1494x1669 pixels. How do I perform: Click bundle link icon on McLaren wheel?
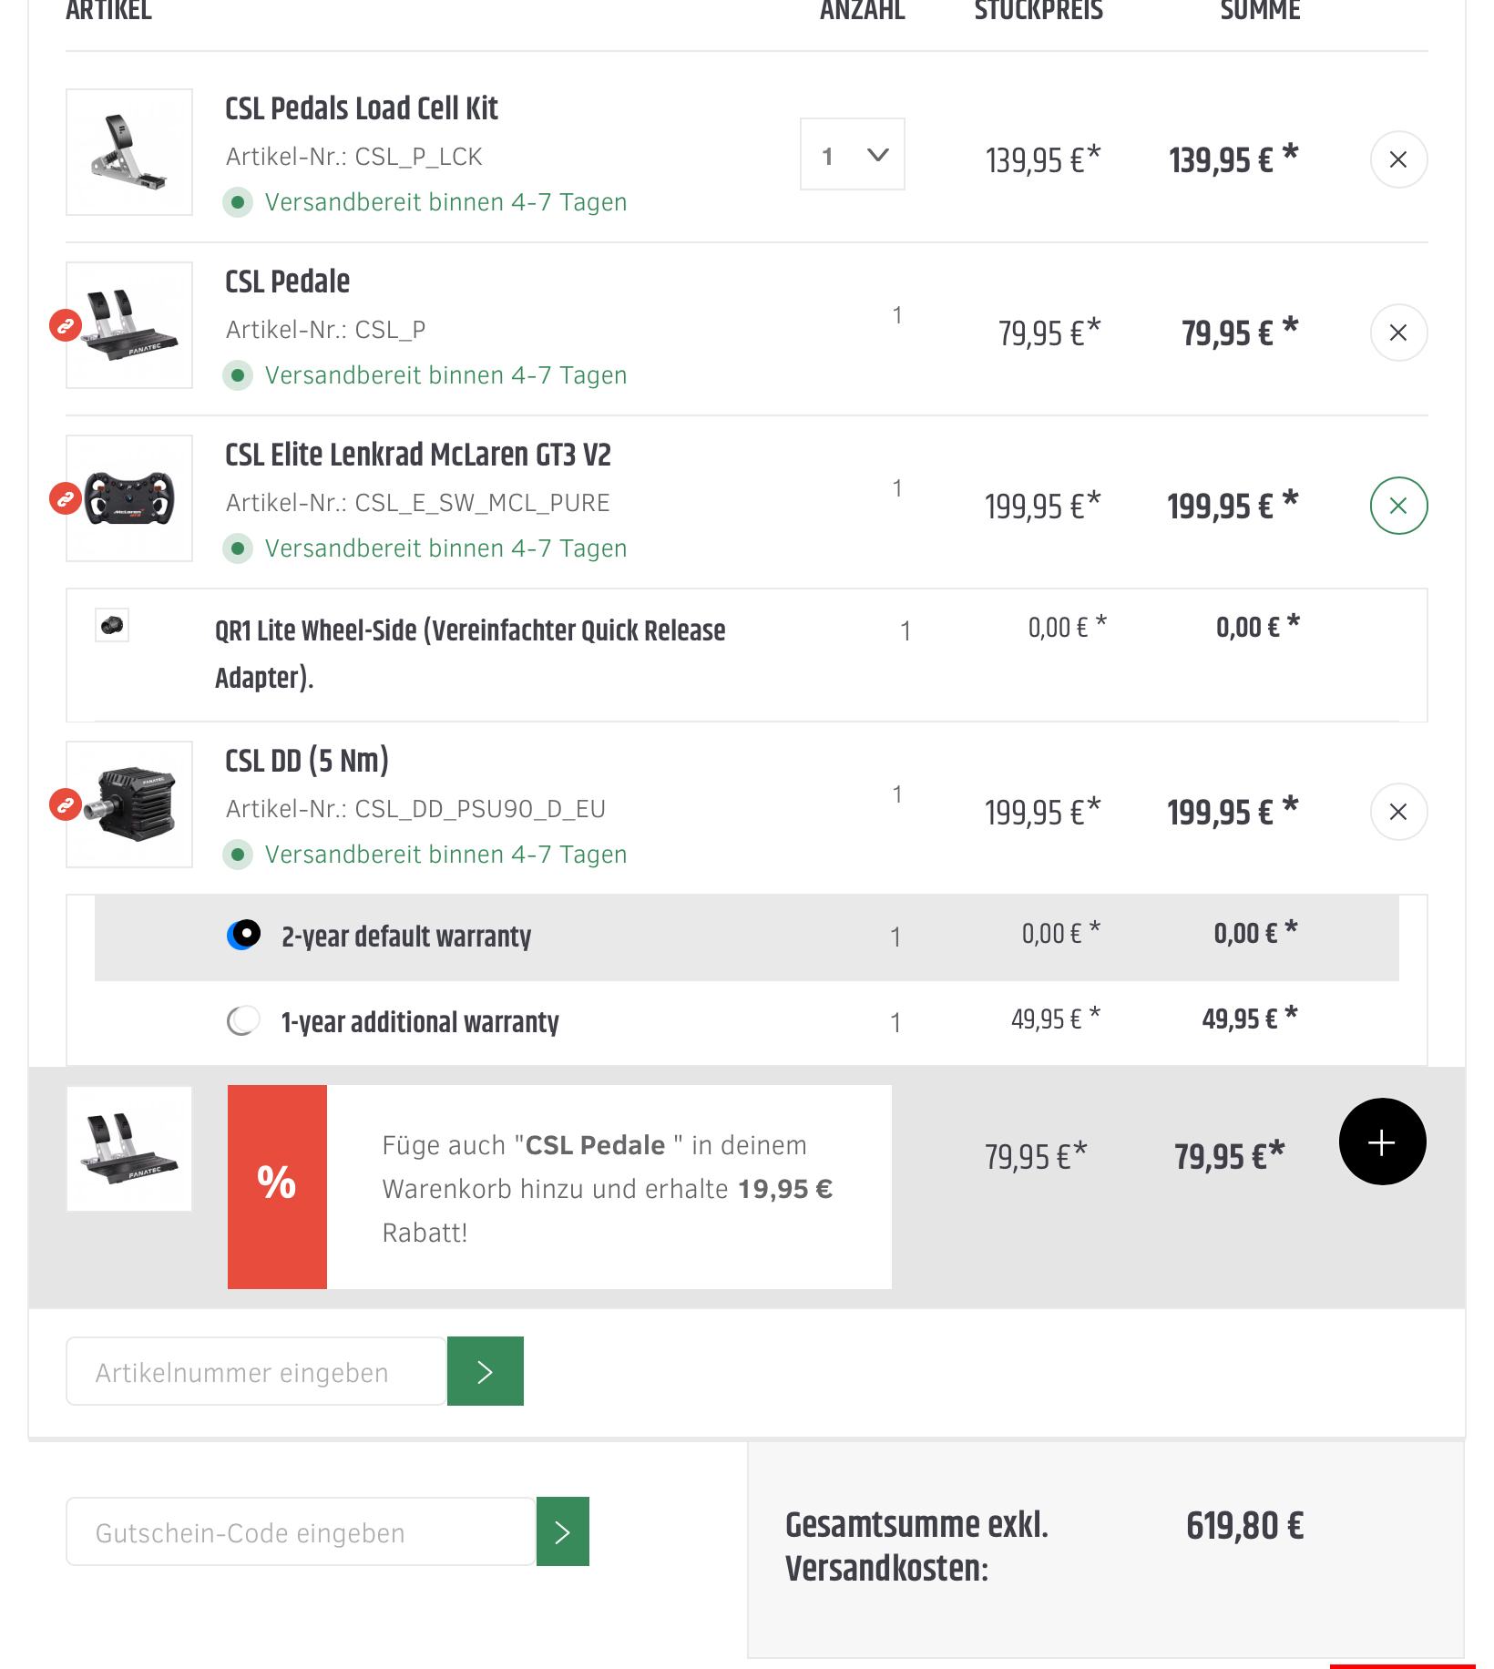coord(66,498)
